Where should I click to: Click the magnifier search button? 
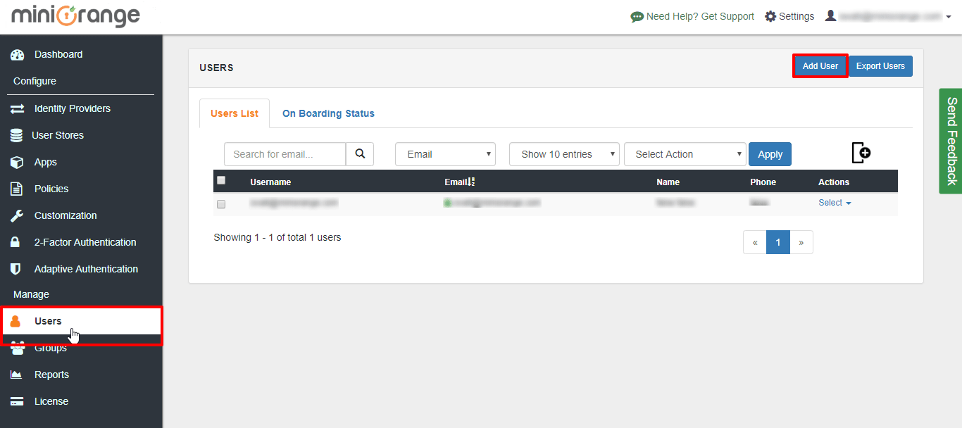point(360,154)
